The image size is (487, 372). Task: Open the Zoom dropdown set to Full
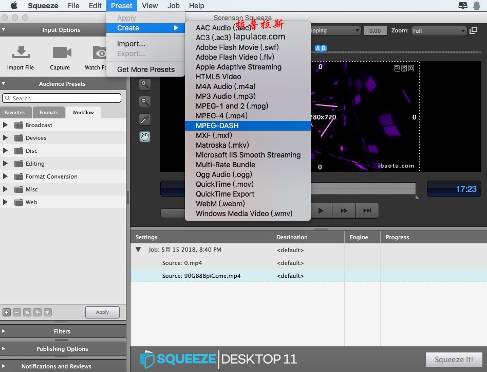pos(438,31)
